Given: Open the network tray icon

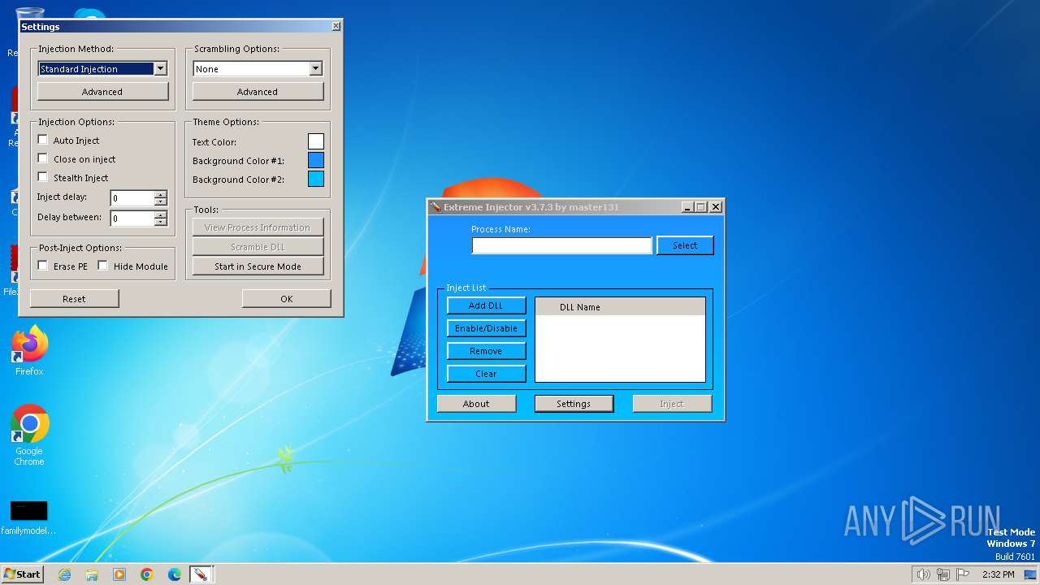Looking at the screenshot, I should (943, 574).
